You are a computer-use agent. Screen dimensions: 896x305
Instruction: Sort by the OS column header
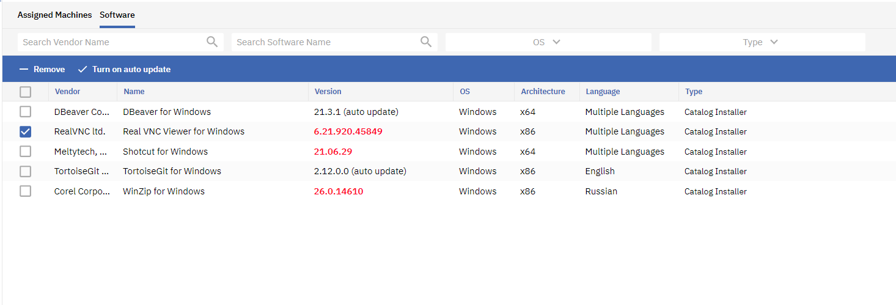tap(465, 92)
